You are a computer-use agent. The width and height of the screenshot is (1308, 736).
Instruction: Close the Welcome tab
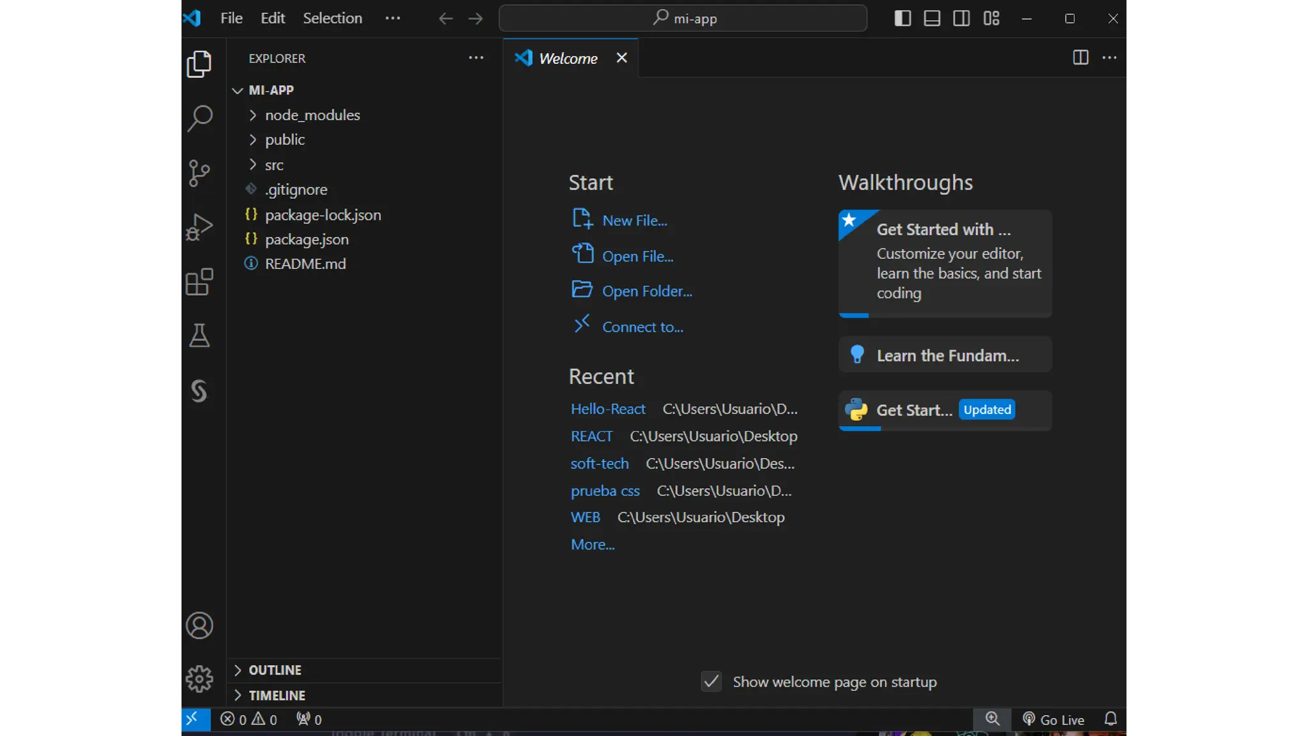pos(621,58)
